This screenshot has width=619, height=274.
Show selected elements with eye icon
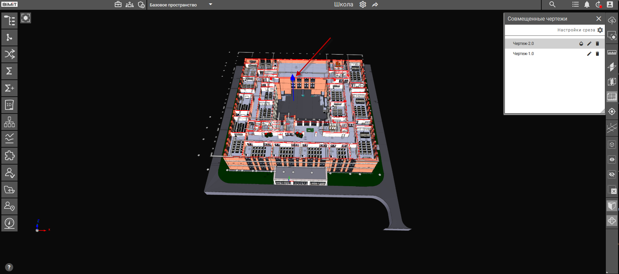pyautogui.click(x=612, y=159)
